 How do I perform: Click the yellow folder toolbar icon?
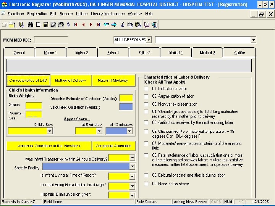tap(12, 25)
